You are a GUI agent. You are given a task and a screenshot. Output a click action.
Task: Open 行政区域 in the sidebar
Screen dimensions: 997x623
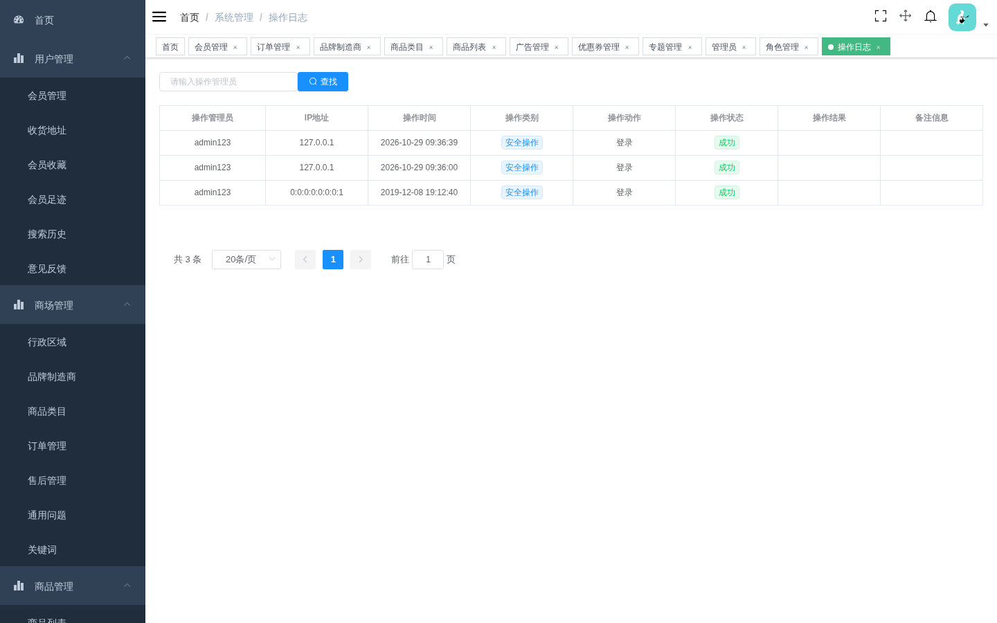pos(73,342)
